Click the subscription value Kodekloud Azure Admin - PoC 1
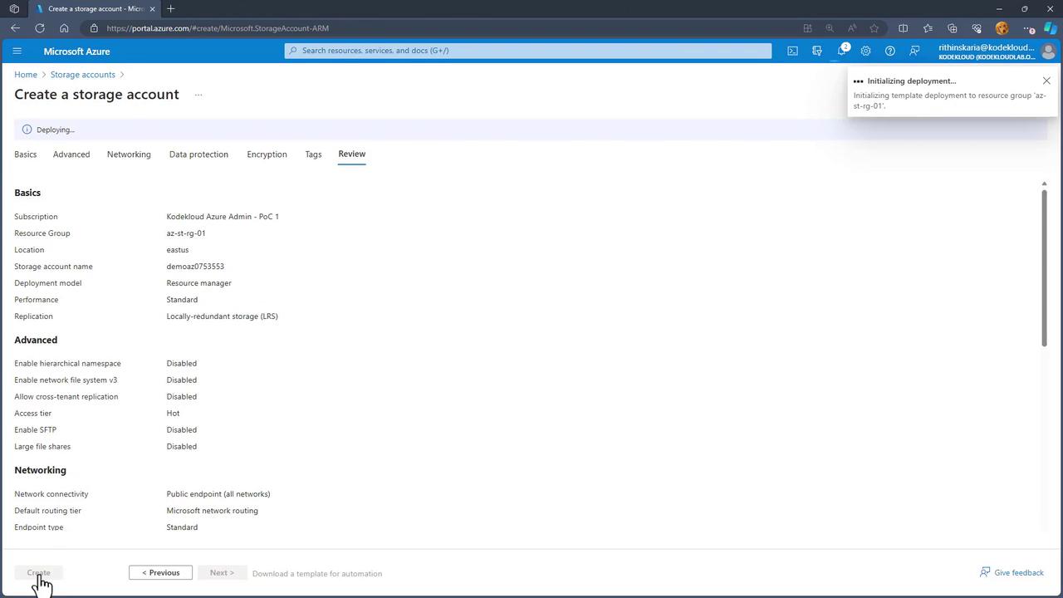 (x=223, y=217)
